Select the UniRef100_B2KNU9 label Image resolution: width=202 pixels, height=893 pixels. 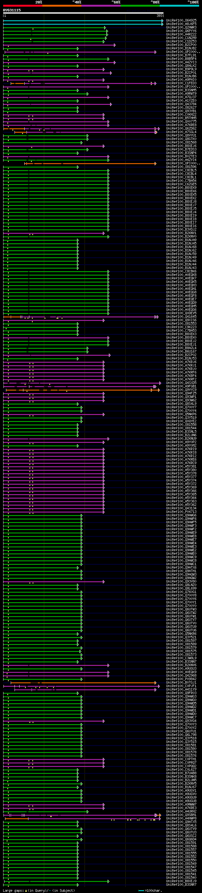181,438
